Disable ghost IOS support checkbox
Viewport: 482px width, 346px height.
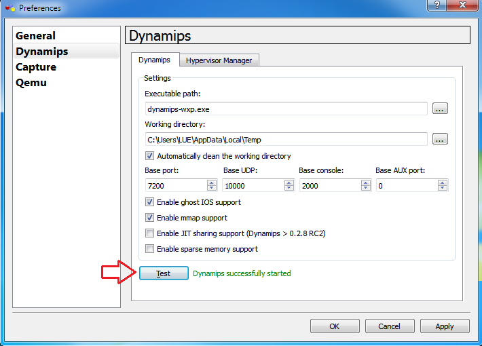(x=150, y=202)
